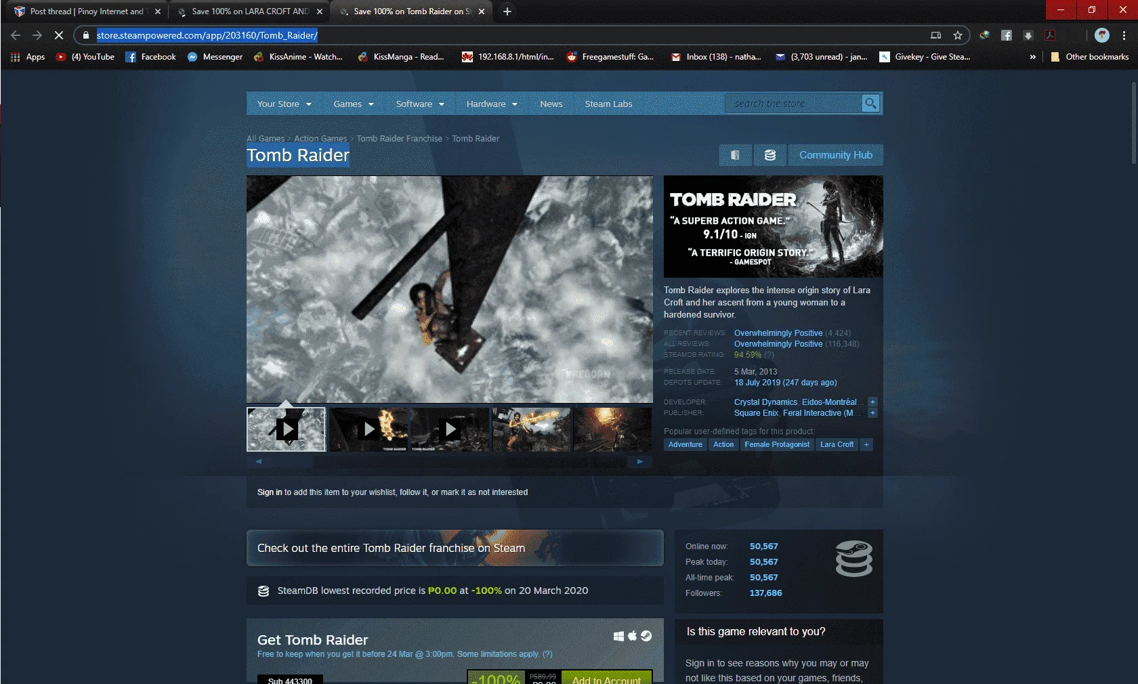Open the download arrow extension icon
This screenshot has height=684, width=1138.
tap(1028, 35)
